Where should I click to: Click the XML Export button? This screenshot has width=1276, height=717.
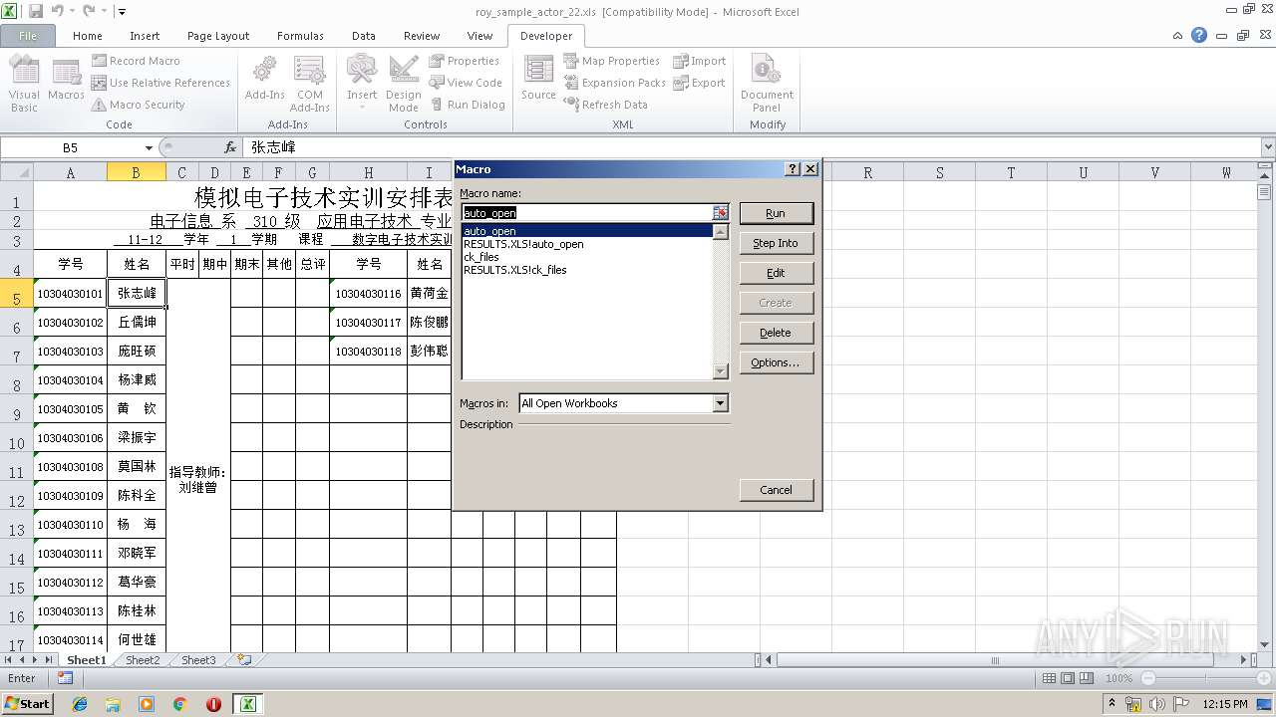(x=699, y=83)
